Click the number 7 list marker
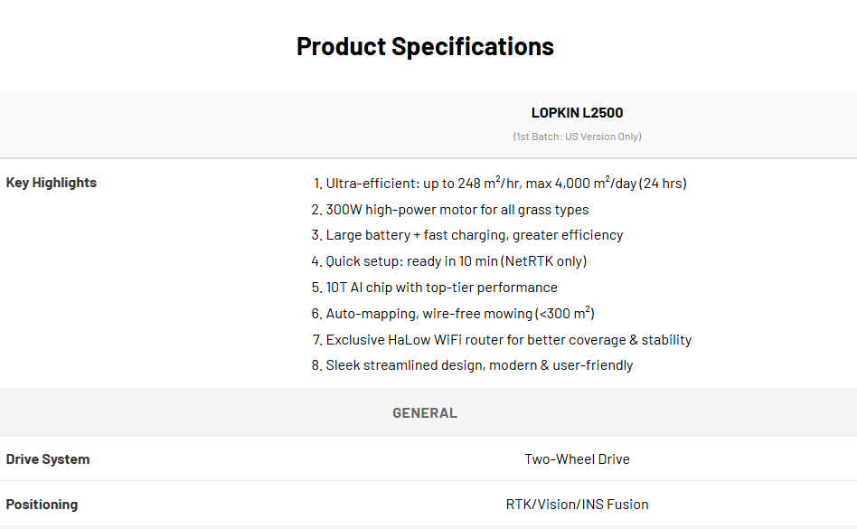The width and height of the screenshot is (857, 529). point(317,340)
